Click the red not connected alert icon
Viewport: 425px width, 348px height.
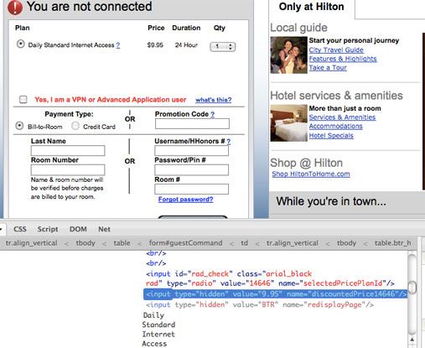(15, 8)
